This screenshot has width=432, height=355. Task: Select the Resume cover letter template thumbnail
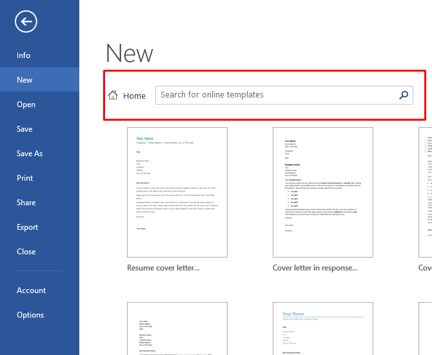point(177,192)
